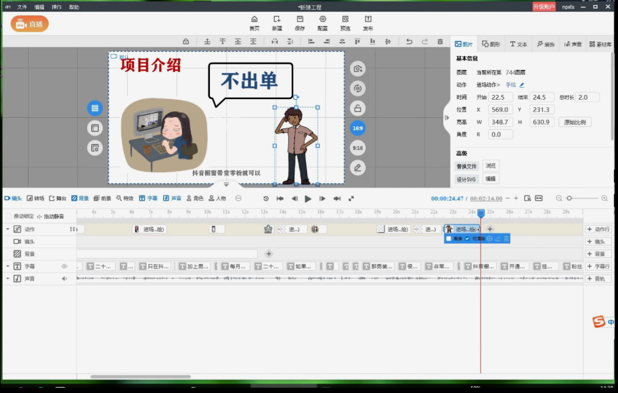Open the 文件 menu

click(x=22, y=7)
